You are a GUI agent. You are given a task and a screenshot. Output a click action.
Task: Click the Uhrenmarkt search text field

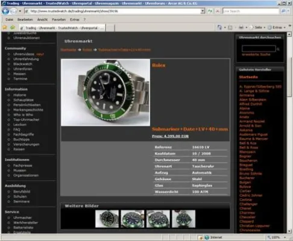click(259, 48)
